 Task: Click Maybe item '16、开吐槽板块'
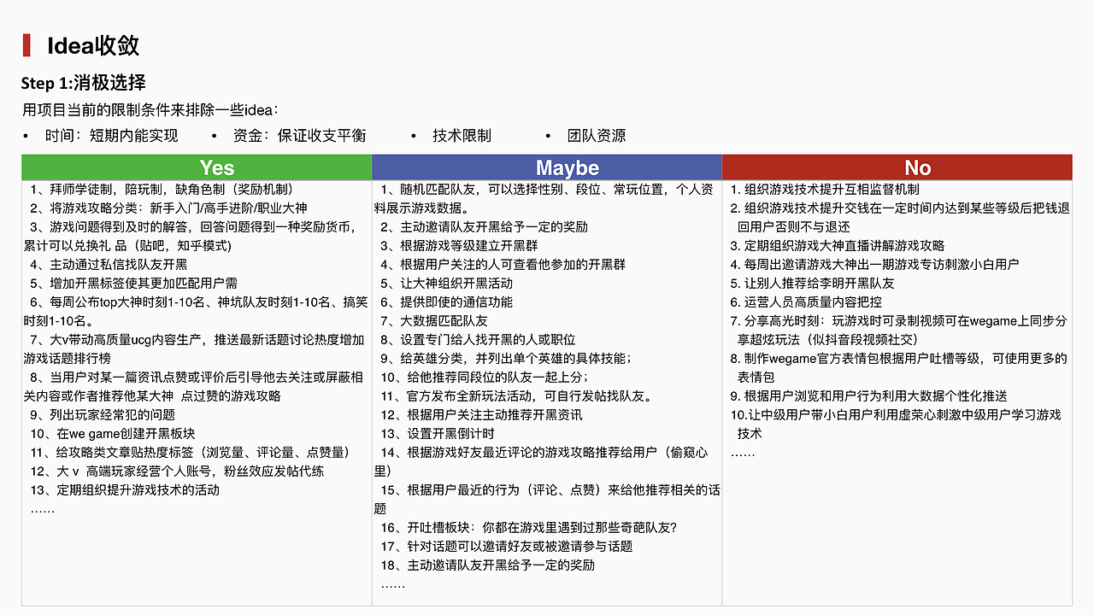[530, 528]
